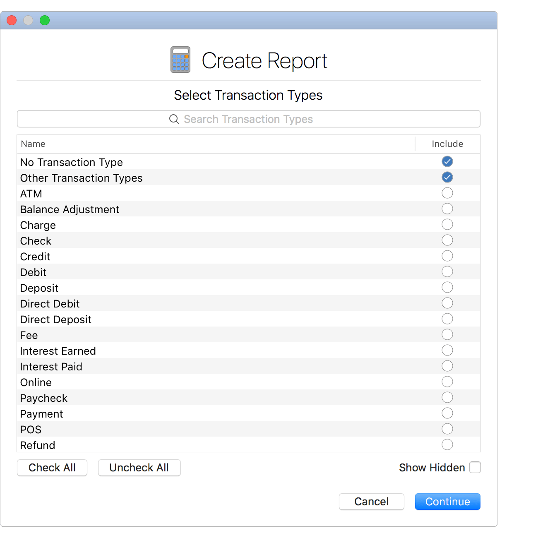This screenshot has height=538, width=538.
Task: Enable the Paycheck include checkbox
Action: (447, 397)
